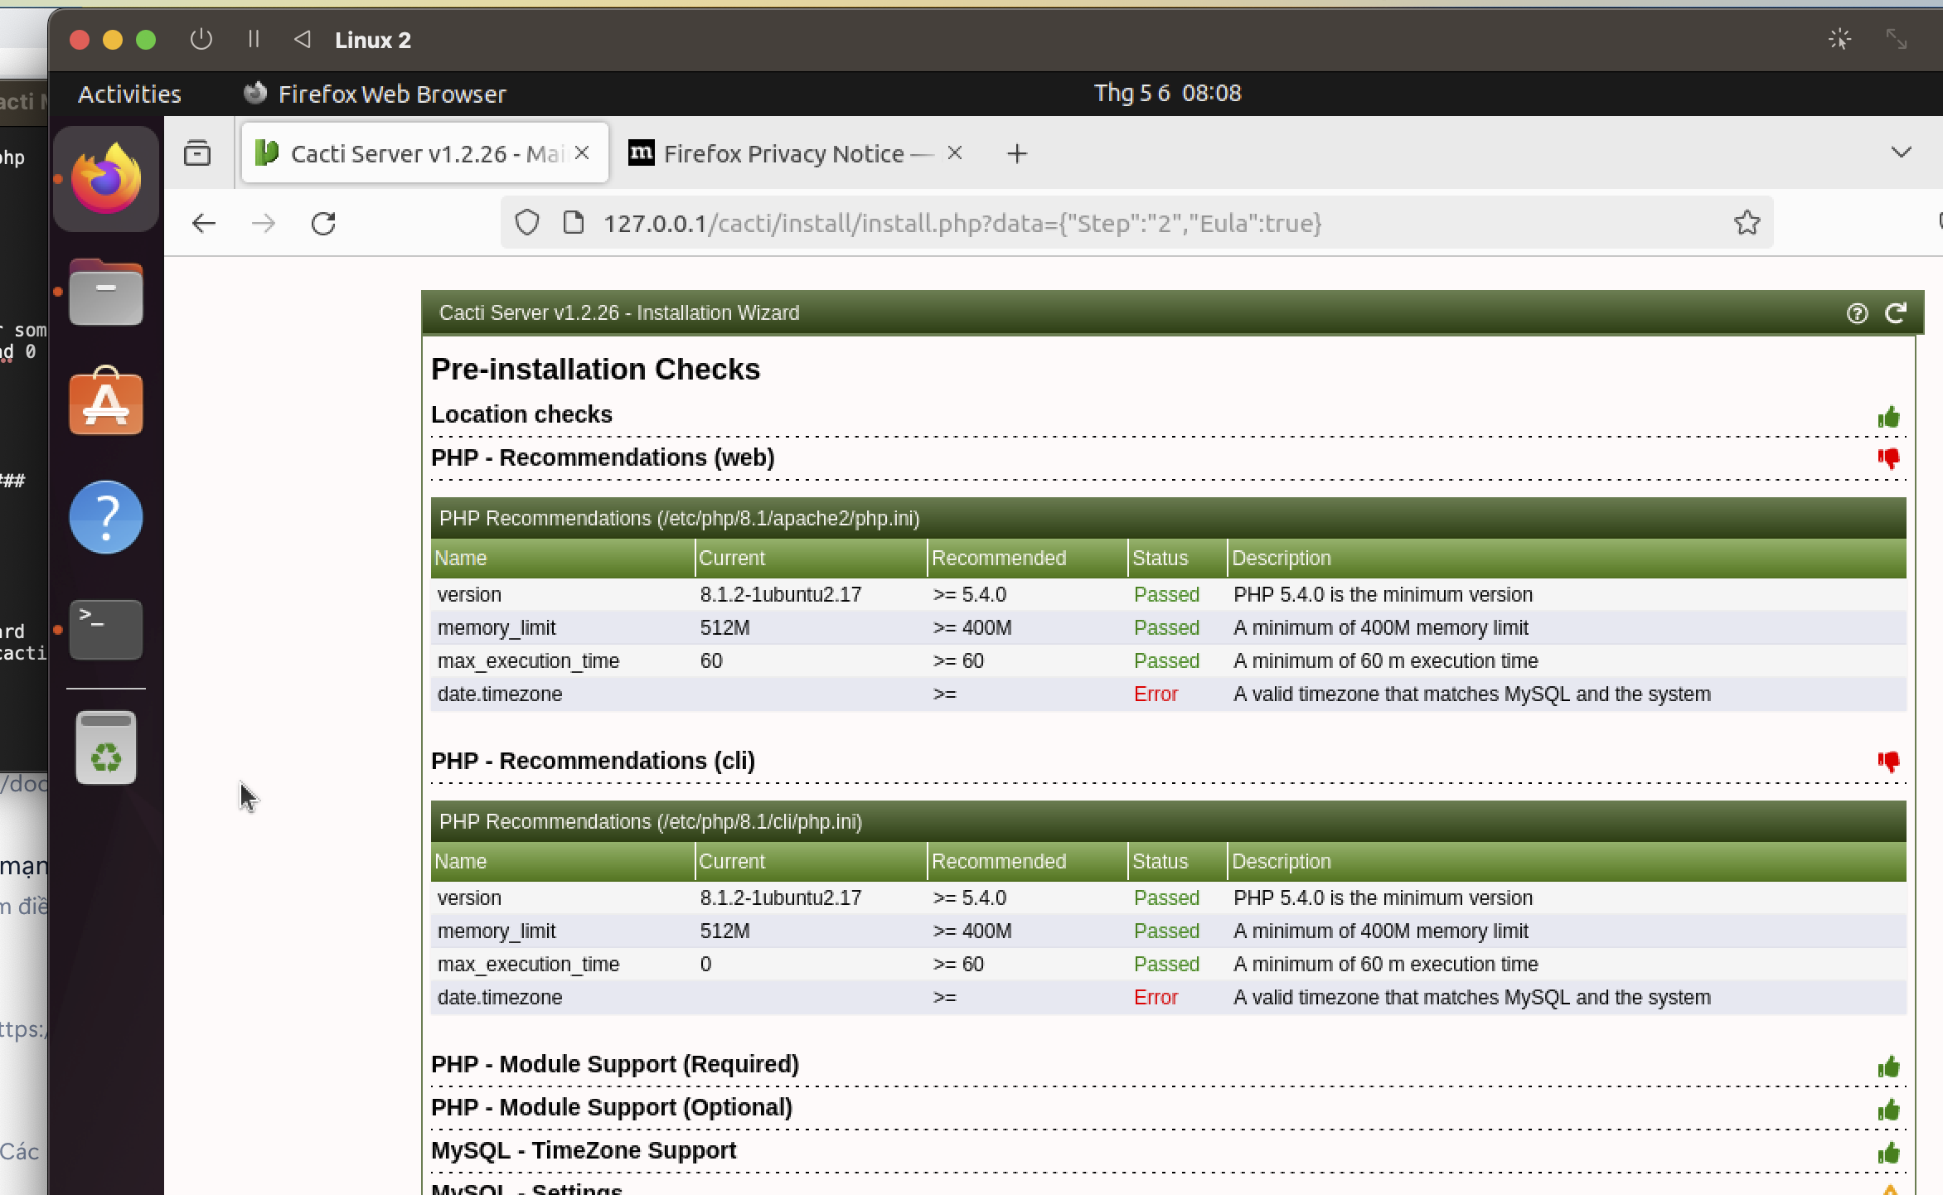Screen dimensions: 1943x1195
Task: Click MySQL TimeZone Support thumbs-up icon
Action: [1889, 1153]
